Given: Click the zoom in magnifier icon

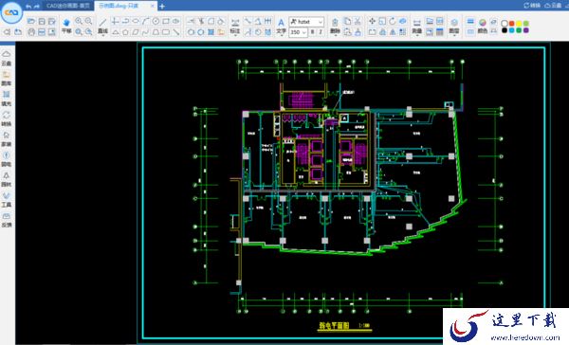Looking at the screenshot, I should coord(79,22).
